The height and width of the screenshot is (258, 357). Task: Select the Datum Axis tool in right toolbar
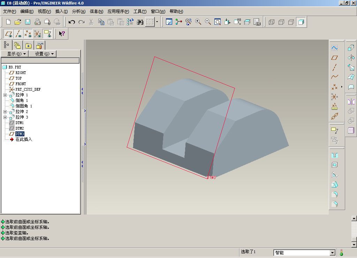point(334,67)
